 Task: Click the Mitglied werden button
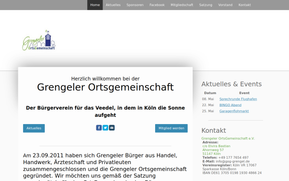pos(171,128)
